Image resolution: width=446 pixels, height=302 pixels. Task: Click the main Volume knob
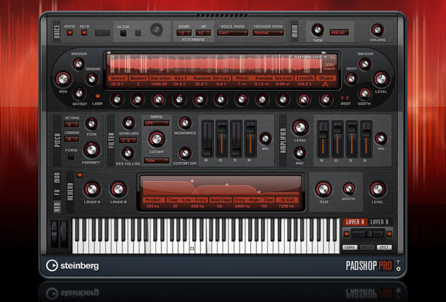[x=377, y=30]
